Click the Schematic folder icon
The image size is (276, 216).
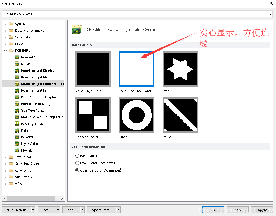click(11, 37)
